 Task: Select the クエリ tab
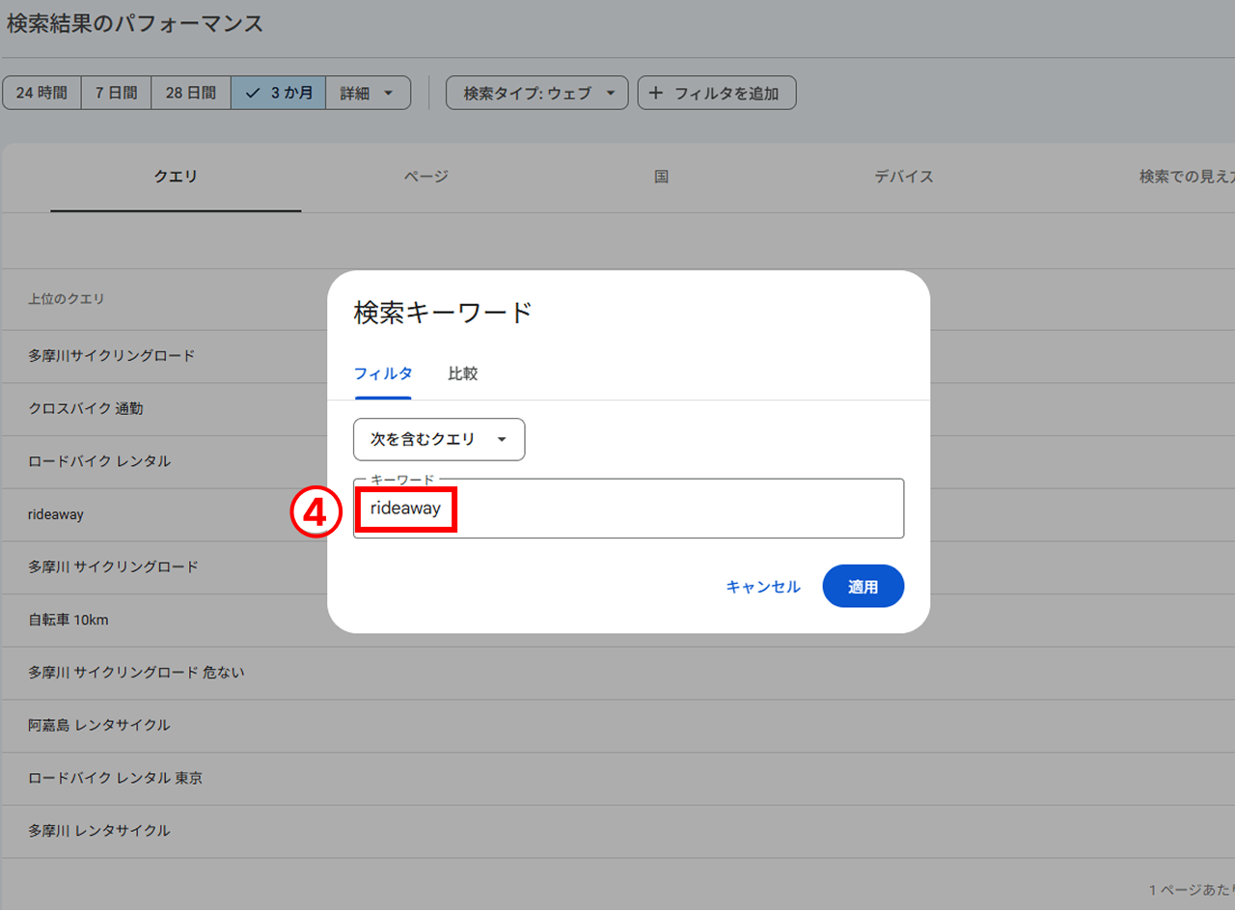point(175,177)
